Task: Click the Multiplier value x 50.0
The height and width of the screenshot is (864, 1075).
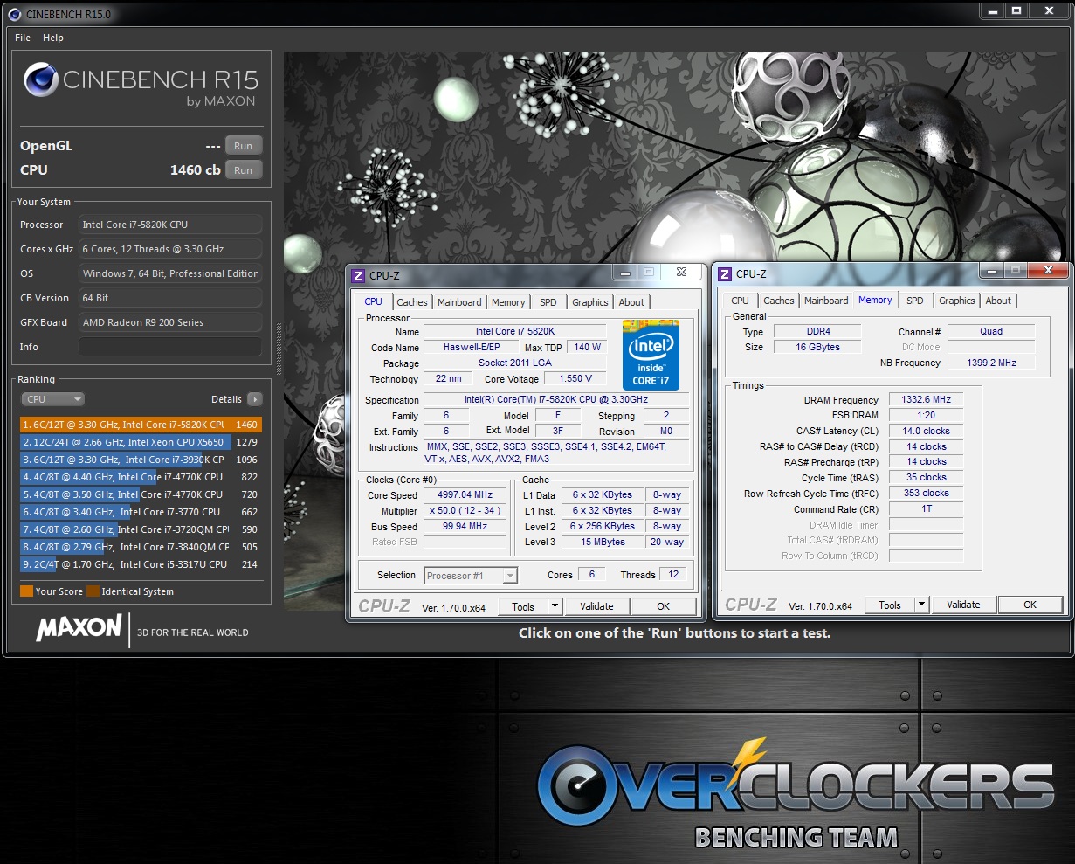Action: pos(465,510)
